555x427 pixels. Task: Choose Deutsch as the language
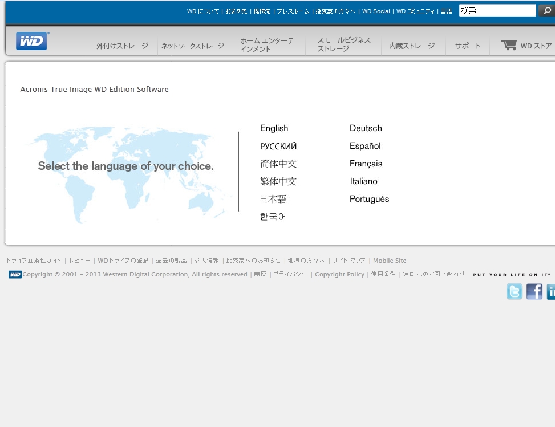coord(366,128)
